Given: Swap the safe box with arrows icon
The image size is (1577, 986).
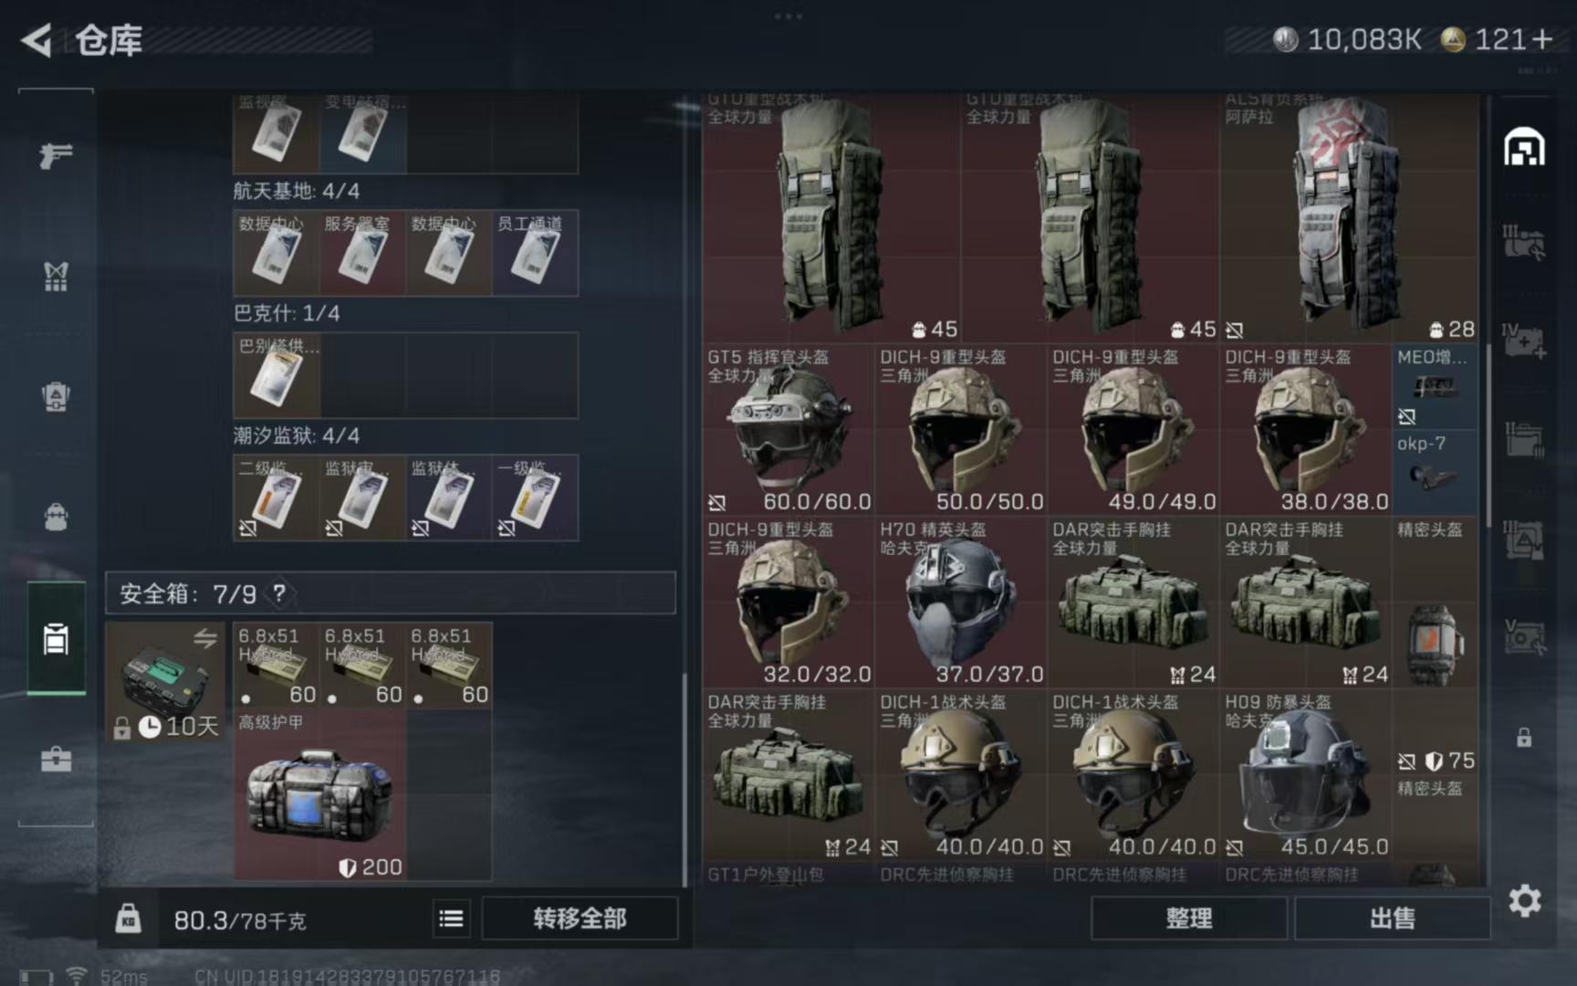Looking at the screenshot, I should [205, 638].
